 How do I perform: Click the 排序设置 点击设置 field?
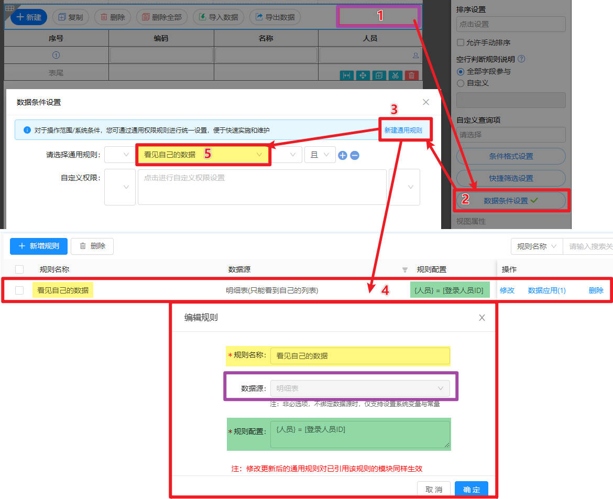pyautogui.click(x=511, y=24)
